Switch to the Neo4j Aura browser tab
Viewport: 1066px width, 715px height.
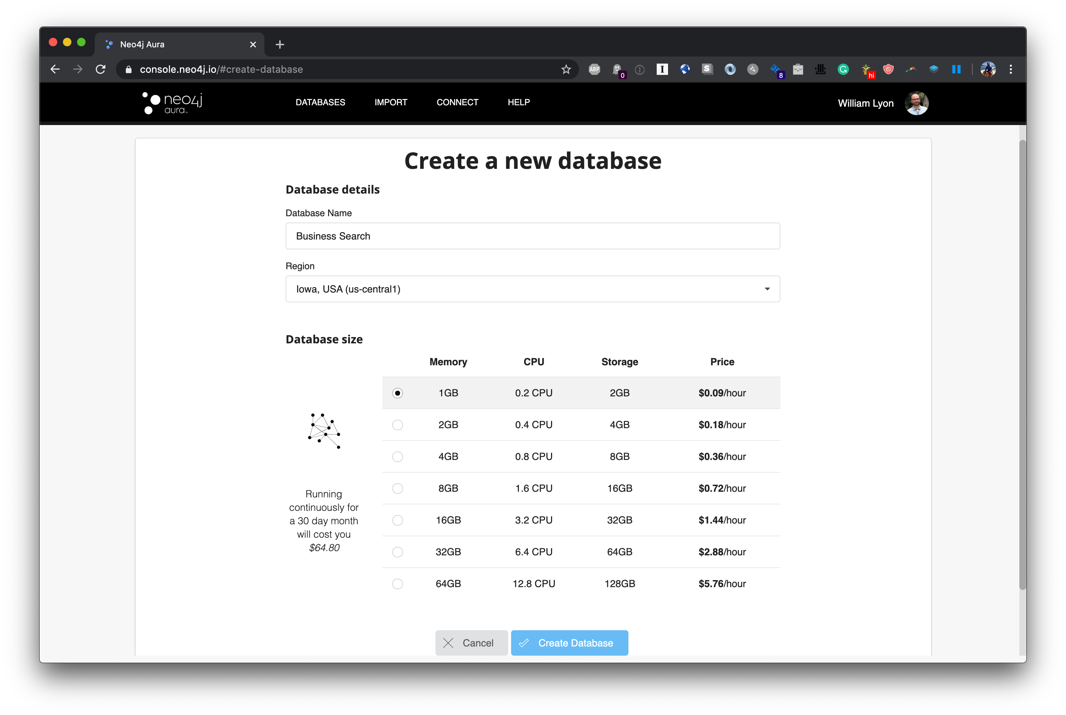[x=179, y=44]
